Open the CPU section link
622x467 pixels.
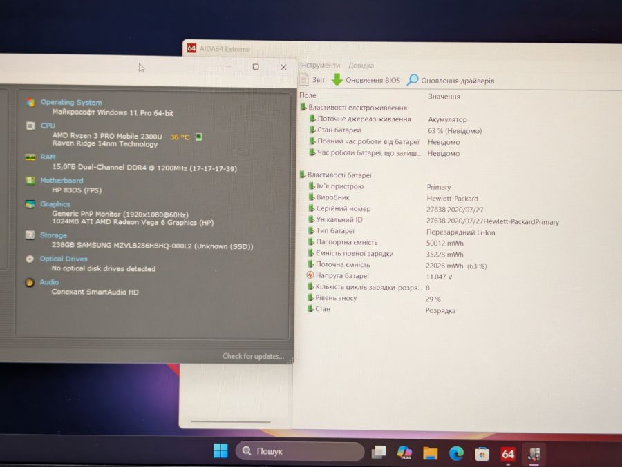pos(48,126)
